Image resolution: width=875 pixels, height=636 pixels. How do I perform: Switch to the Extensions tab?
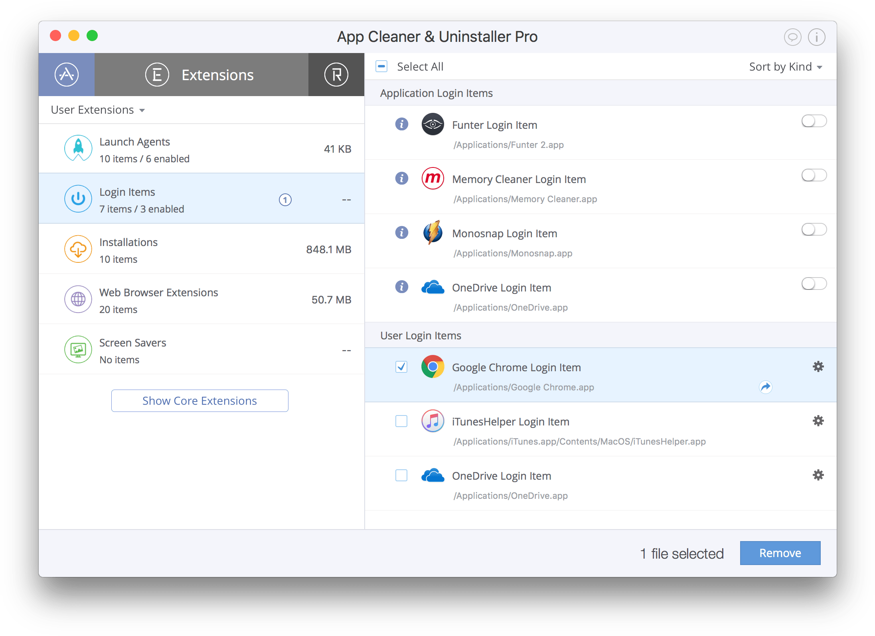pos(201,75)
